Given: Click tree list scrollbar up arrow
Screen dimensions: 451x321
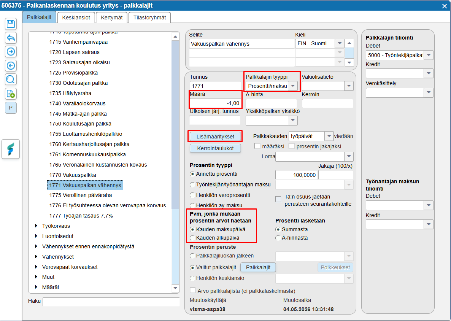Looking at the screenshot, I should pyautogui.click(x=175, y=37).
